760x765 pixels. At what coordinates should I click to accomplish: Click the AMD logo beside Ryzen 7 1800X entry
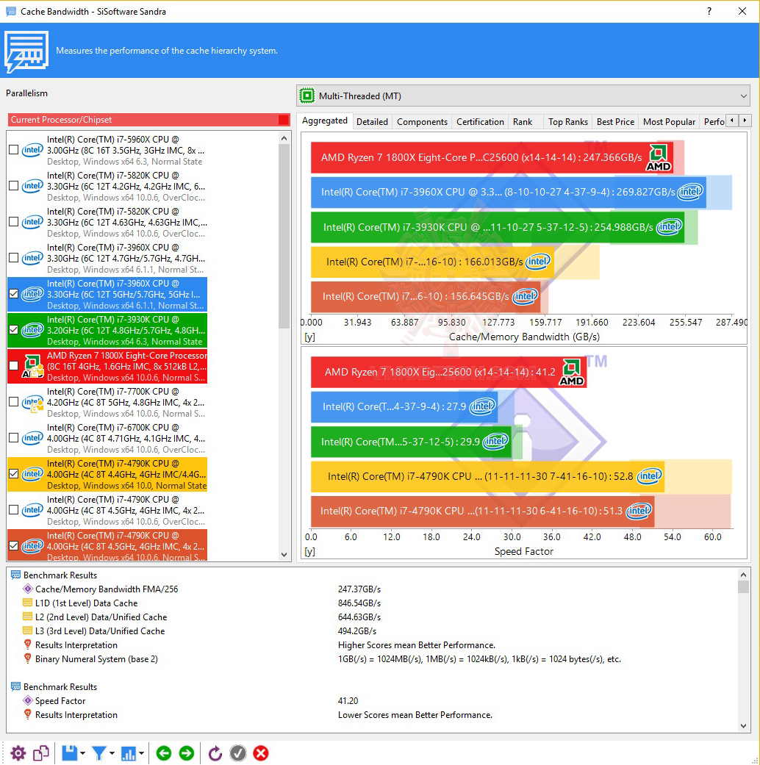(32, 367)
